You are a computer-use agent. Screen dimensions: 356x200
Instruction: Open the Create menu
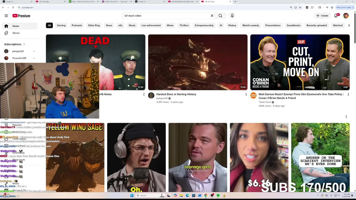[x=322, y=16]
